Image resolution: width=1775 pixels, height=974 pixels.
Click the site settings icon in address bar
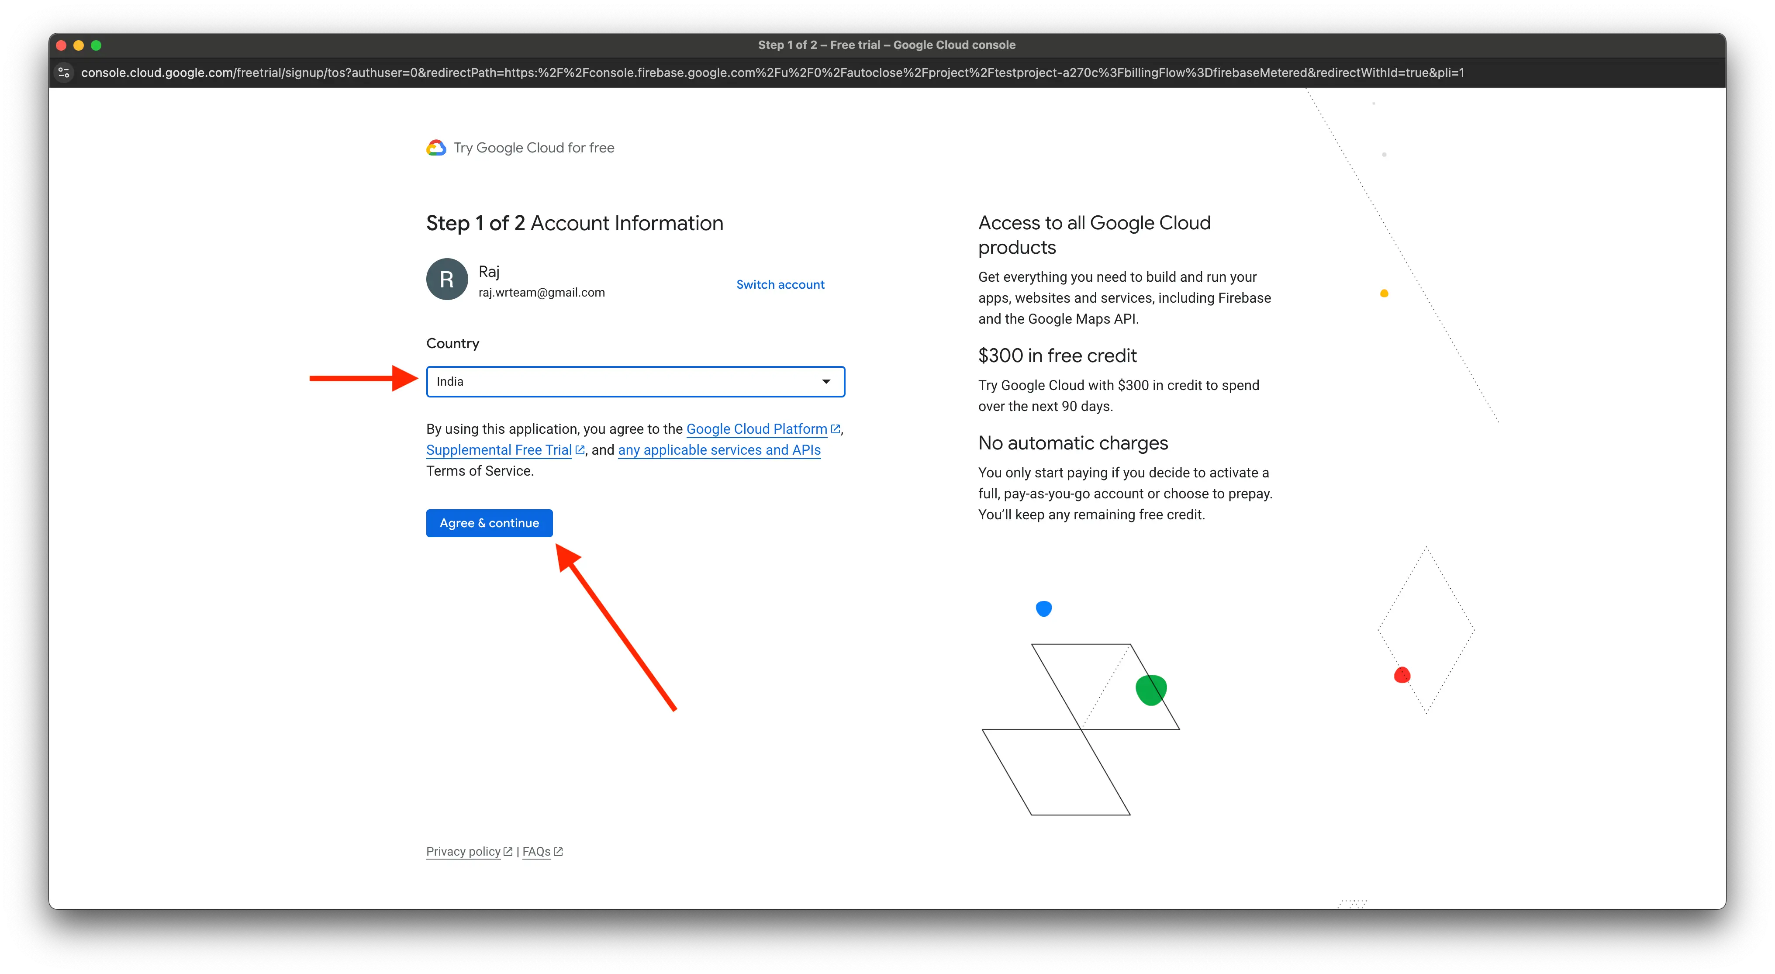[x=64, y=73]
